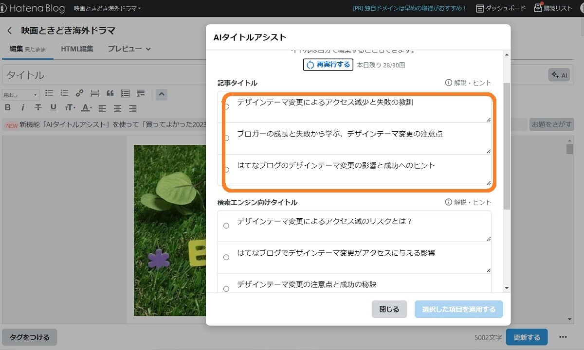Apply bold formatting with the B icon
The height and width of the screenshot is (350, 584).
pyautogui.click(x=8, y=107)
